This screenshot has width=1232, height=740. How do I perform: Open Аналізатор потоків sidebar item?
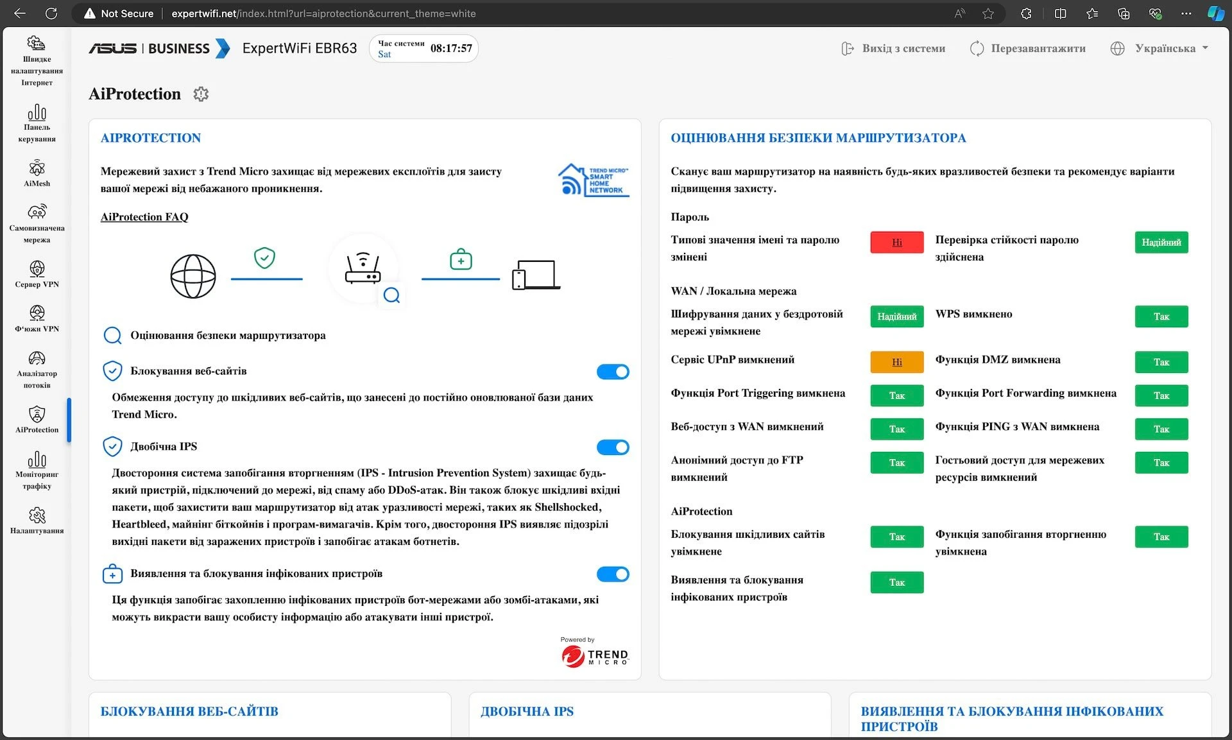coord(37,370)
